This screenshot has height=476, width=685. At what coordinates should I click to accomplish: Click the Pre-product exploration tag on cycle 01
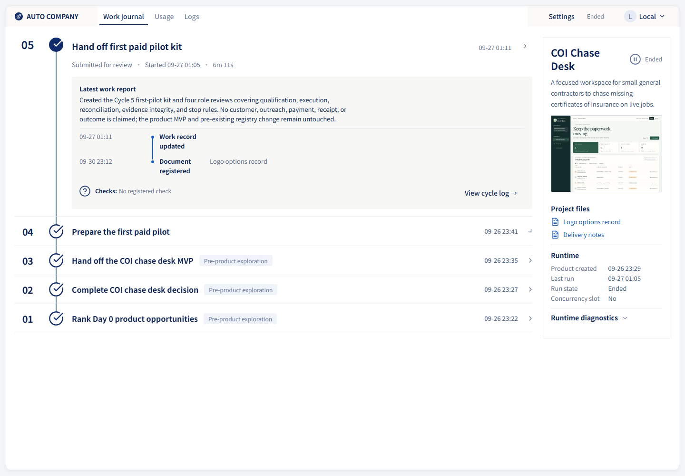tap(240, 319)
